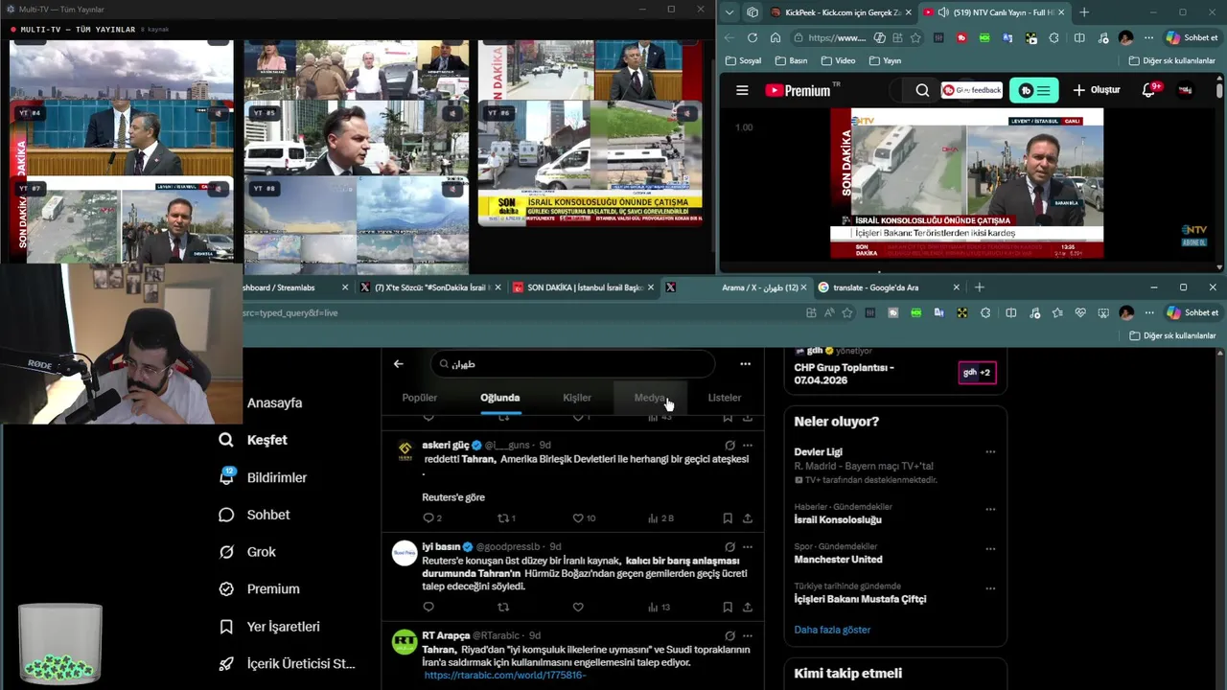
Task: Click the X search query field
Action: pyautogui.click(x=572, y=364)
